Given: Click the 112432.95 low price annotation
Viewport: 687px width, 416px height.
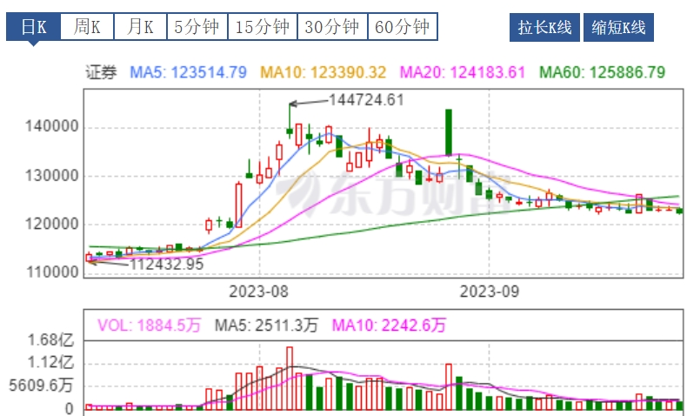Looking at the screenshot, I should (166, 264).
